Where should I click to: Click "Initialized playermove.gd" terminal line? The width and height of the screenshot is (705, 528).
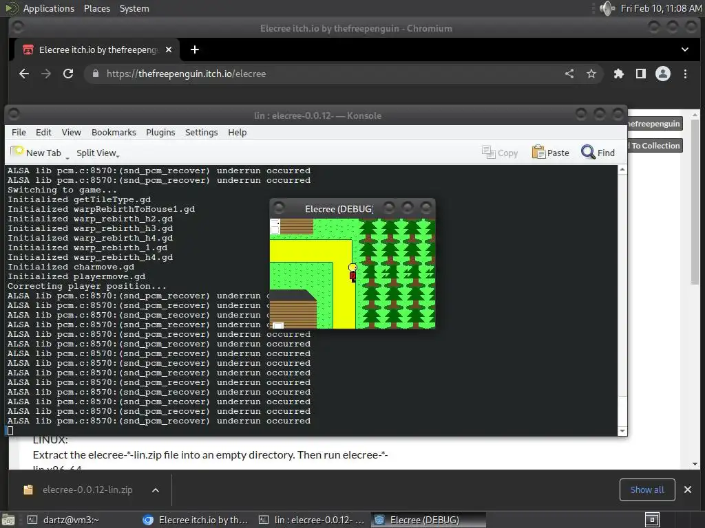(76, 276)
